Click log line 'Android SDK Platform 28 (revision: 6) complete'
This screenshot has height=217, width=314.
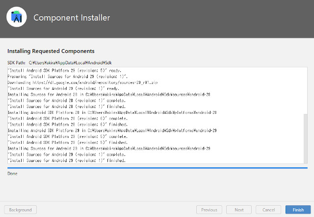coord(68,118)
